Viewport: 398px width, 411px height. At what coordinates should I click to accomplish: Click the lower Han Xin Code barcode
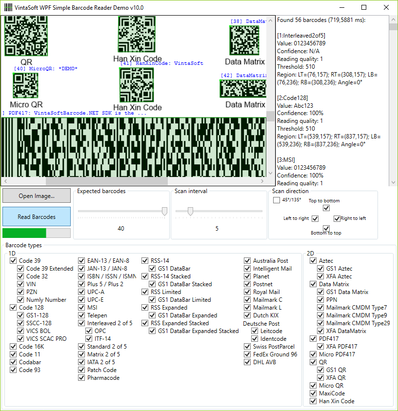[x=137, y=85]
